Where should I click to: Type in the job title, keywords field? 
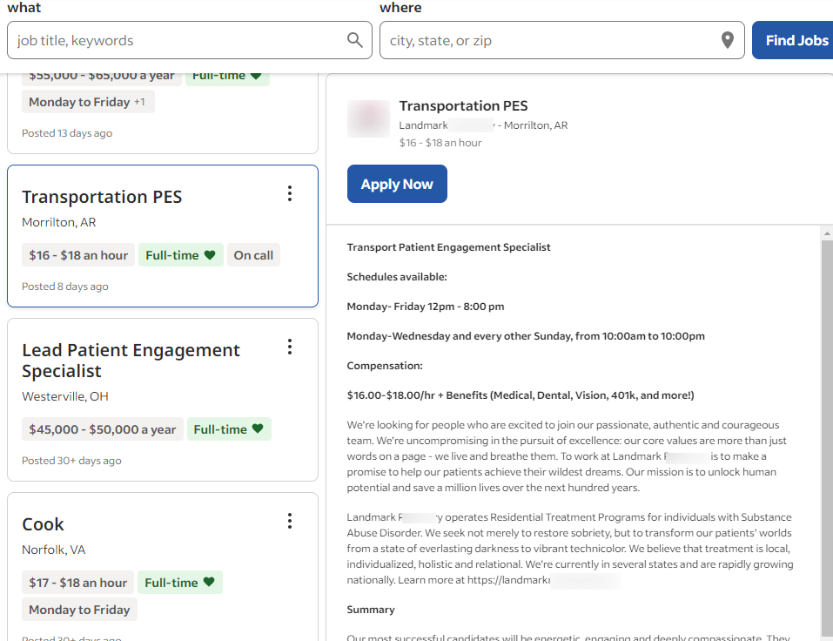174,40
